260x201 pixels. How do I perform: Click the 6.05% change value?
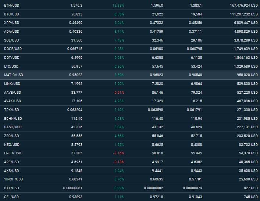click(119, 14)
